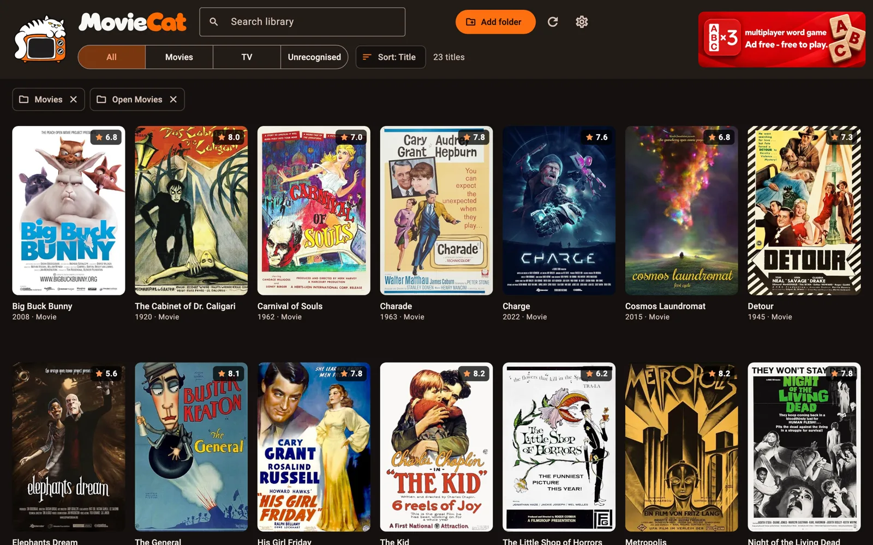Click the Open Movies folder chip icon
The image size is (873, 545).
click(x=101, y=99)
